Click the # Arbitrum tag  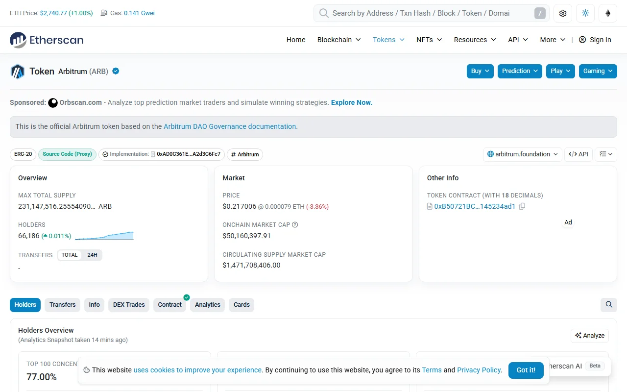245,154
